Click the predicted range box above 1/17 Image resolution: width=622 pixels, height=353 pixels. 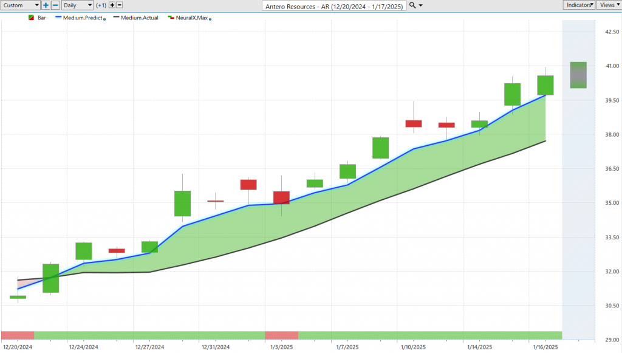click(x=578, y=75)
